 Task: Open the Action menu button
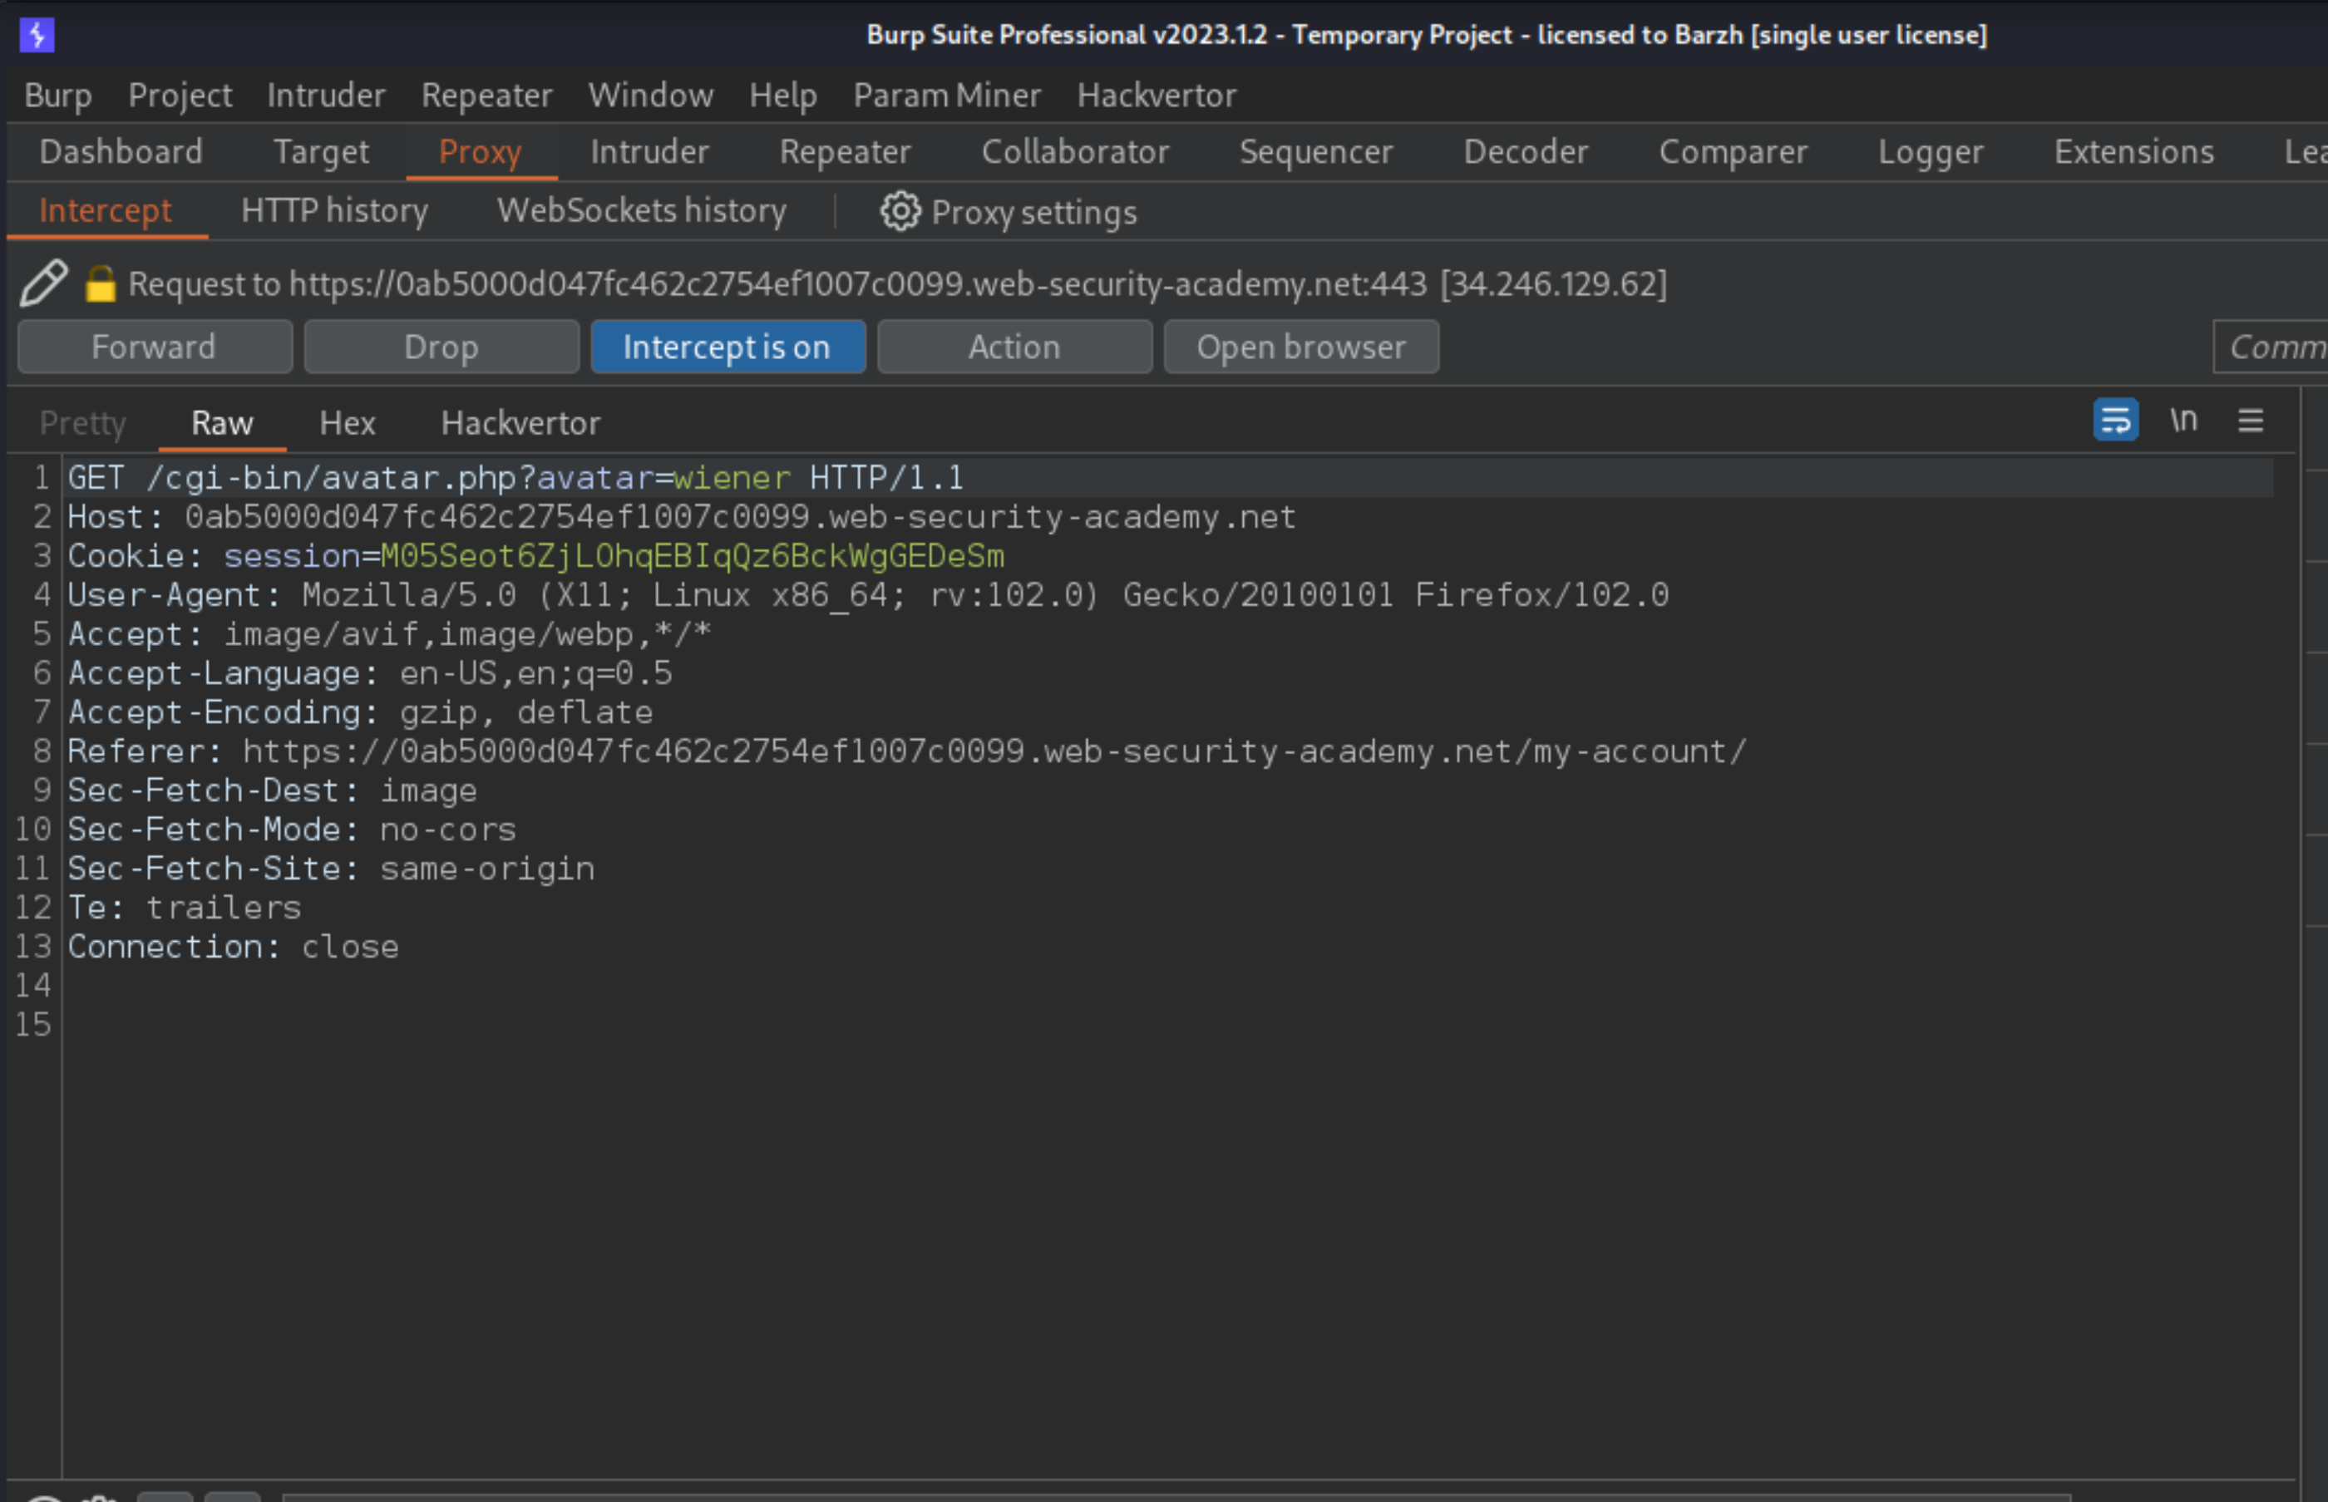click(x=1014, y=347)
